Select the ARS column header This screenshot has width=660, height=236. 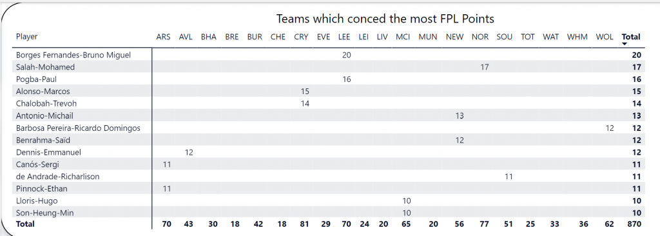(163, 37)
